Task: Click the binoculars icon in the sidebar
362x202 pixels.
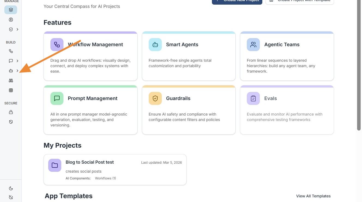Action: click(11, 80)
